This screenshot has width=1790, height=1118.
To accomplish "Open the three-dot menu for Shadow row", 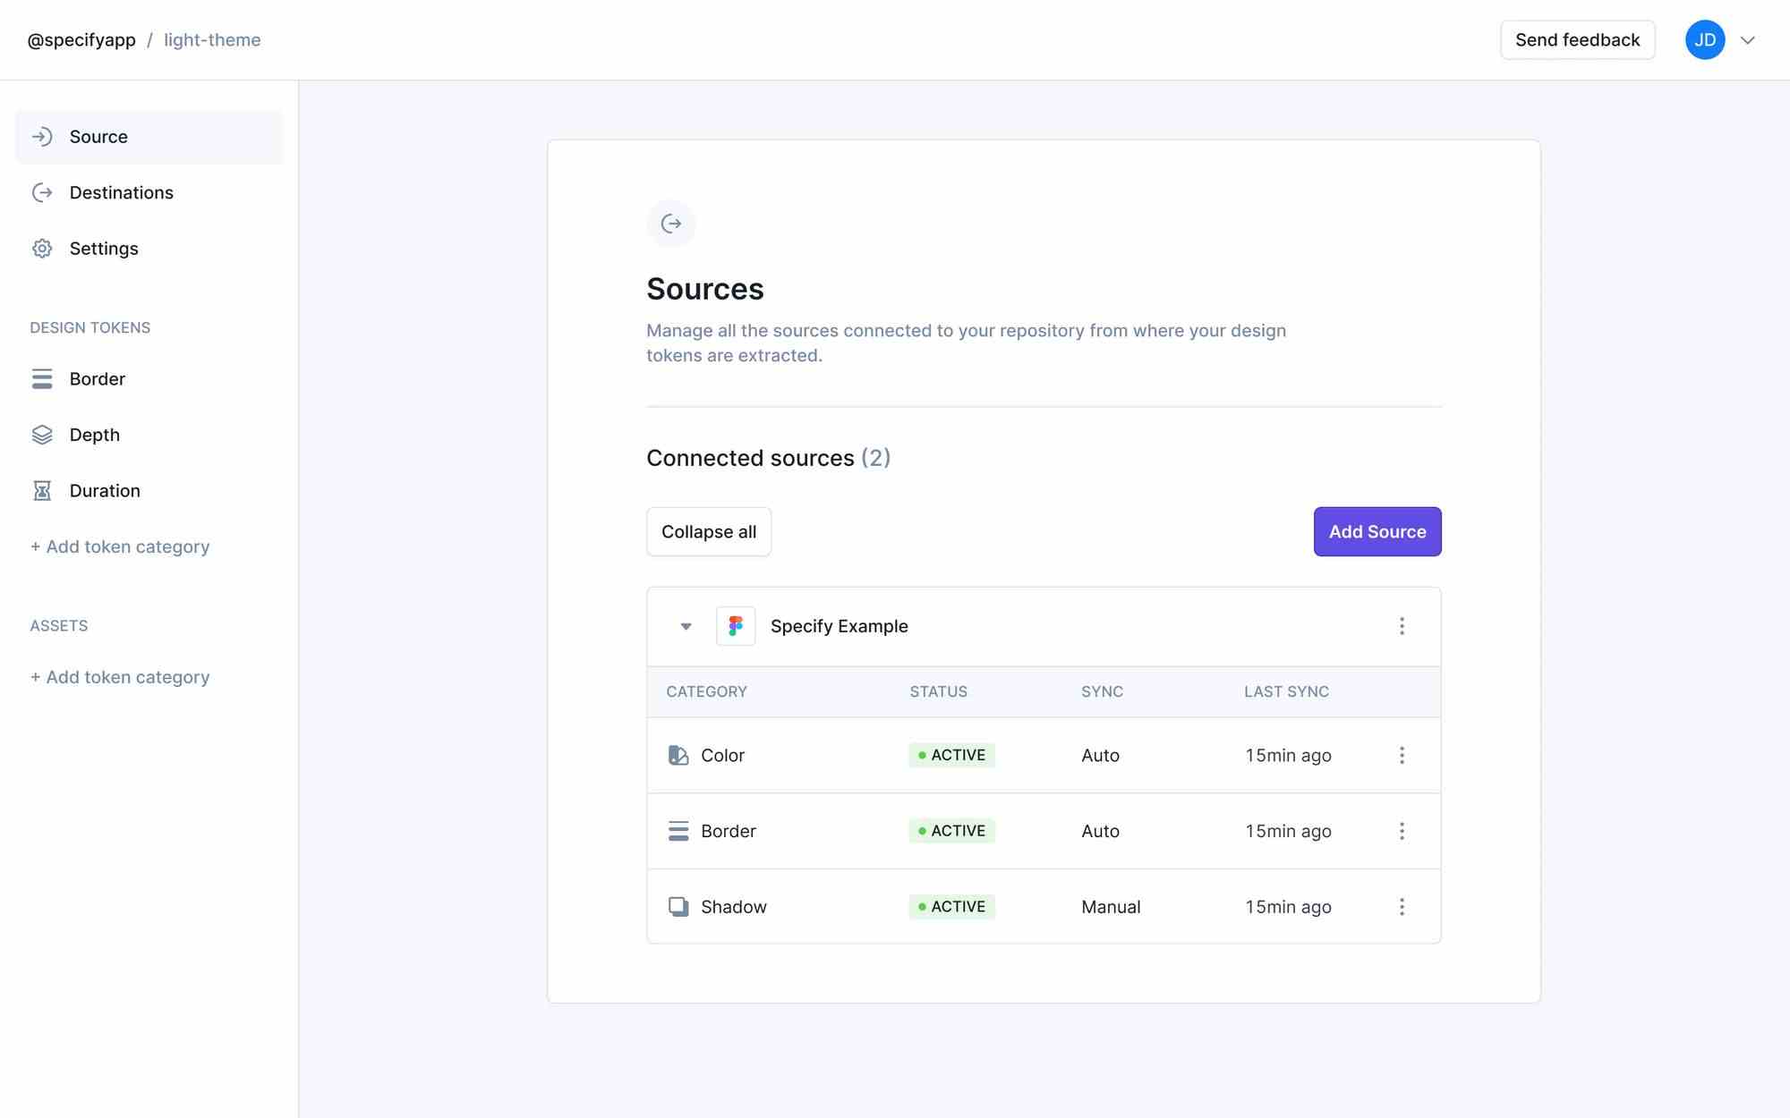I will 1402,907.
